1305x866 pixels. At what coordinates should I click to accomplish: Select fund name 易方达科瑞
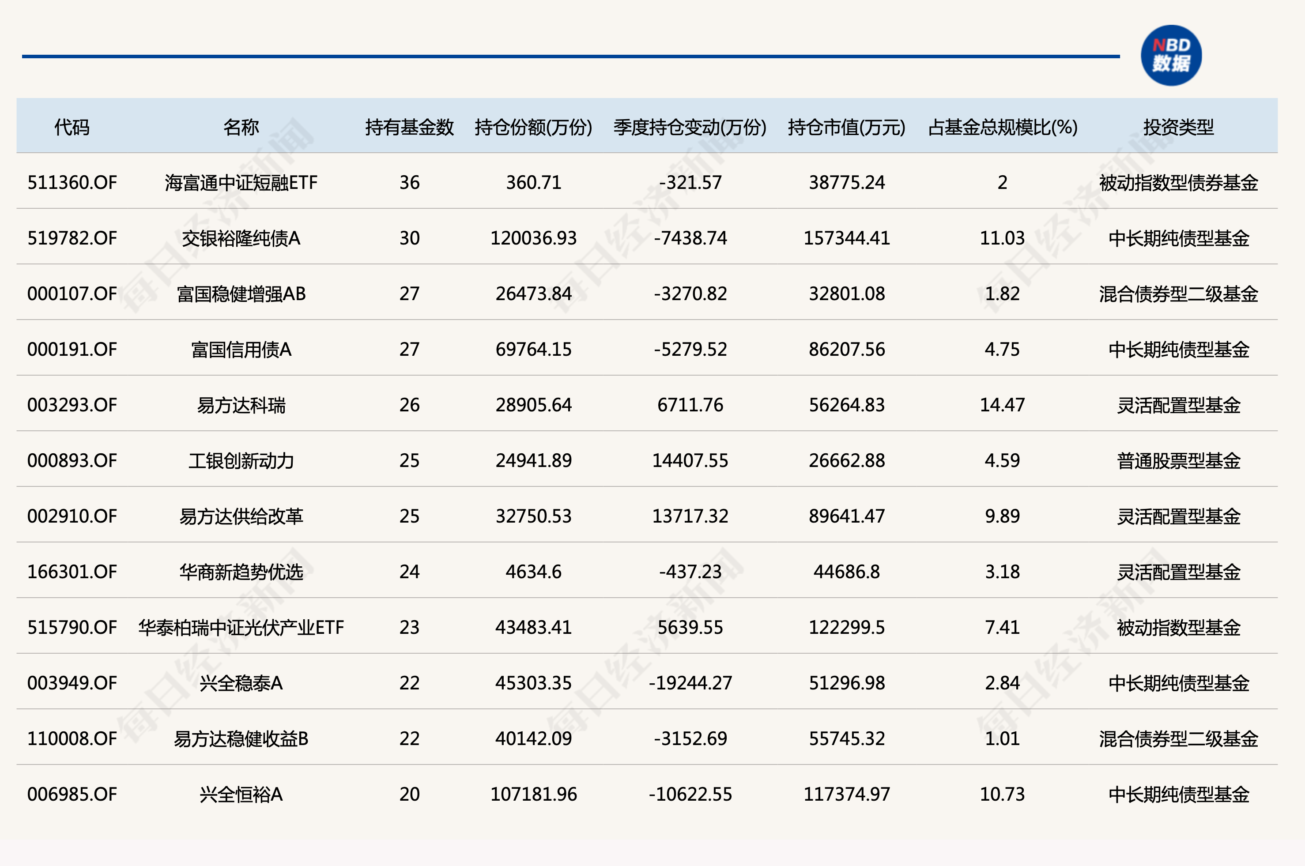click(241, 405)
